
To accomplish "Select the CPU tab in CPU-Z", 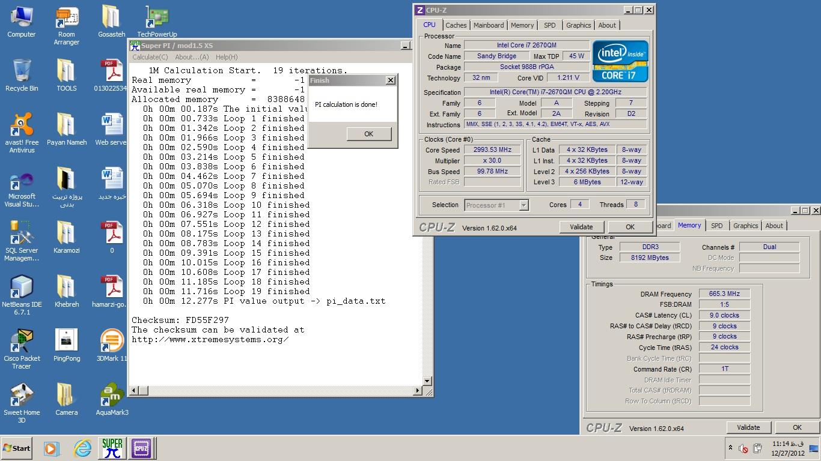I will [x=429, y=25].
